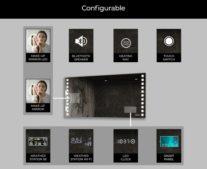The image size is (207, 169).
Task: Click the 'Touch Switch' caption text
Action: [169, 58]
